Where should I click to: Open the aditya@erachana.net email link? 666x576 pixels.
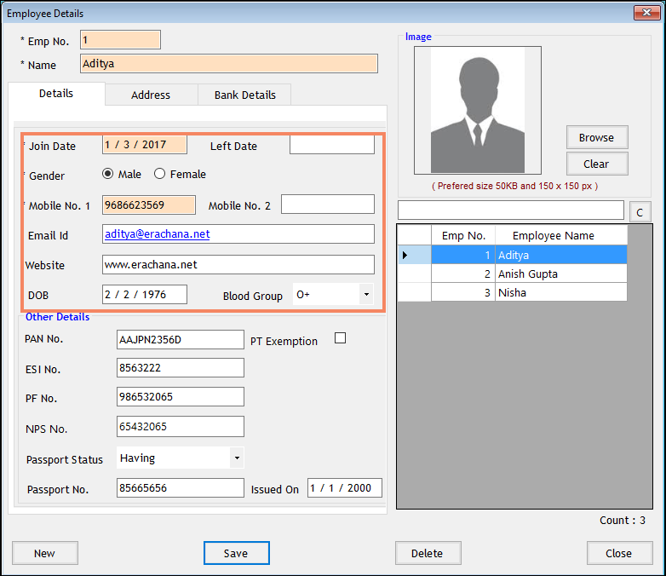[x=158, y=233]
